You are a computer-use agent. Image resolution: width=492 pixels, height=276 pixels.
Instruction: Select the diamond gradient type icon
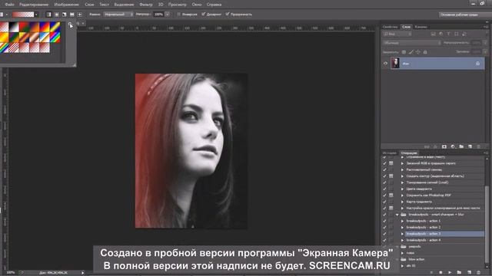click(80, 15)
